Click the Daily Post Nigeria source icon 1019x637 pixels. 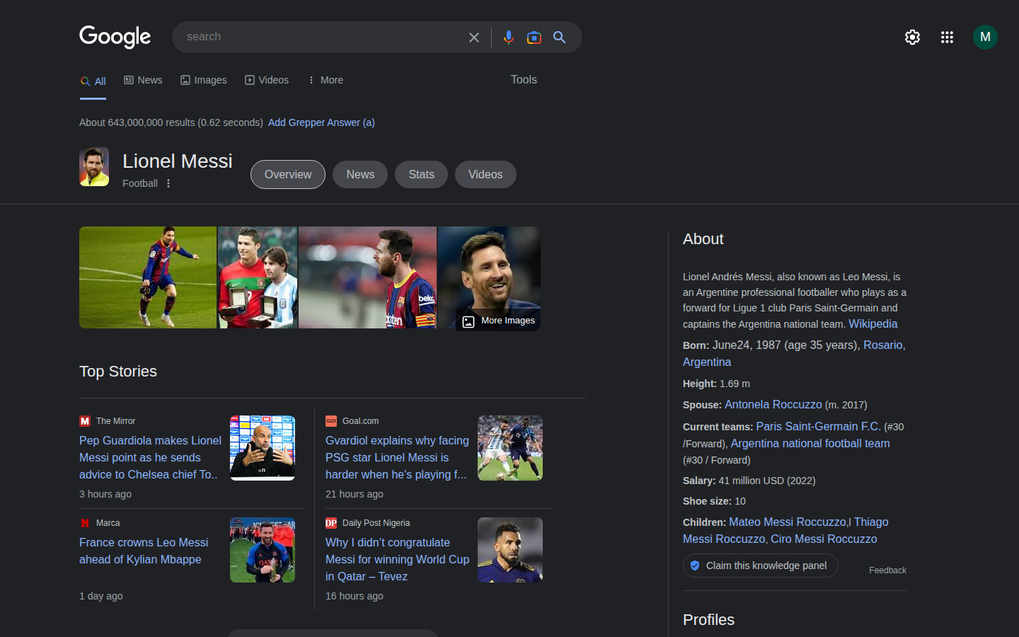point(331,523)
